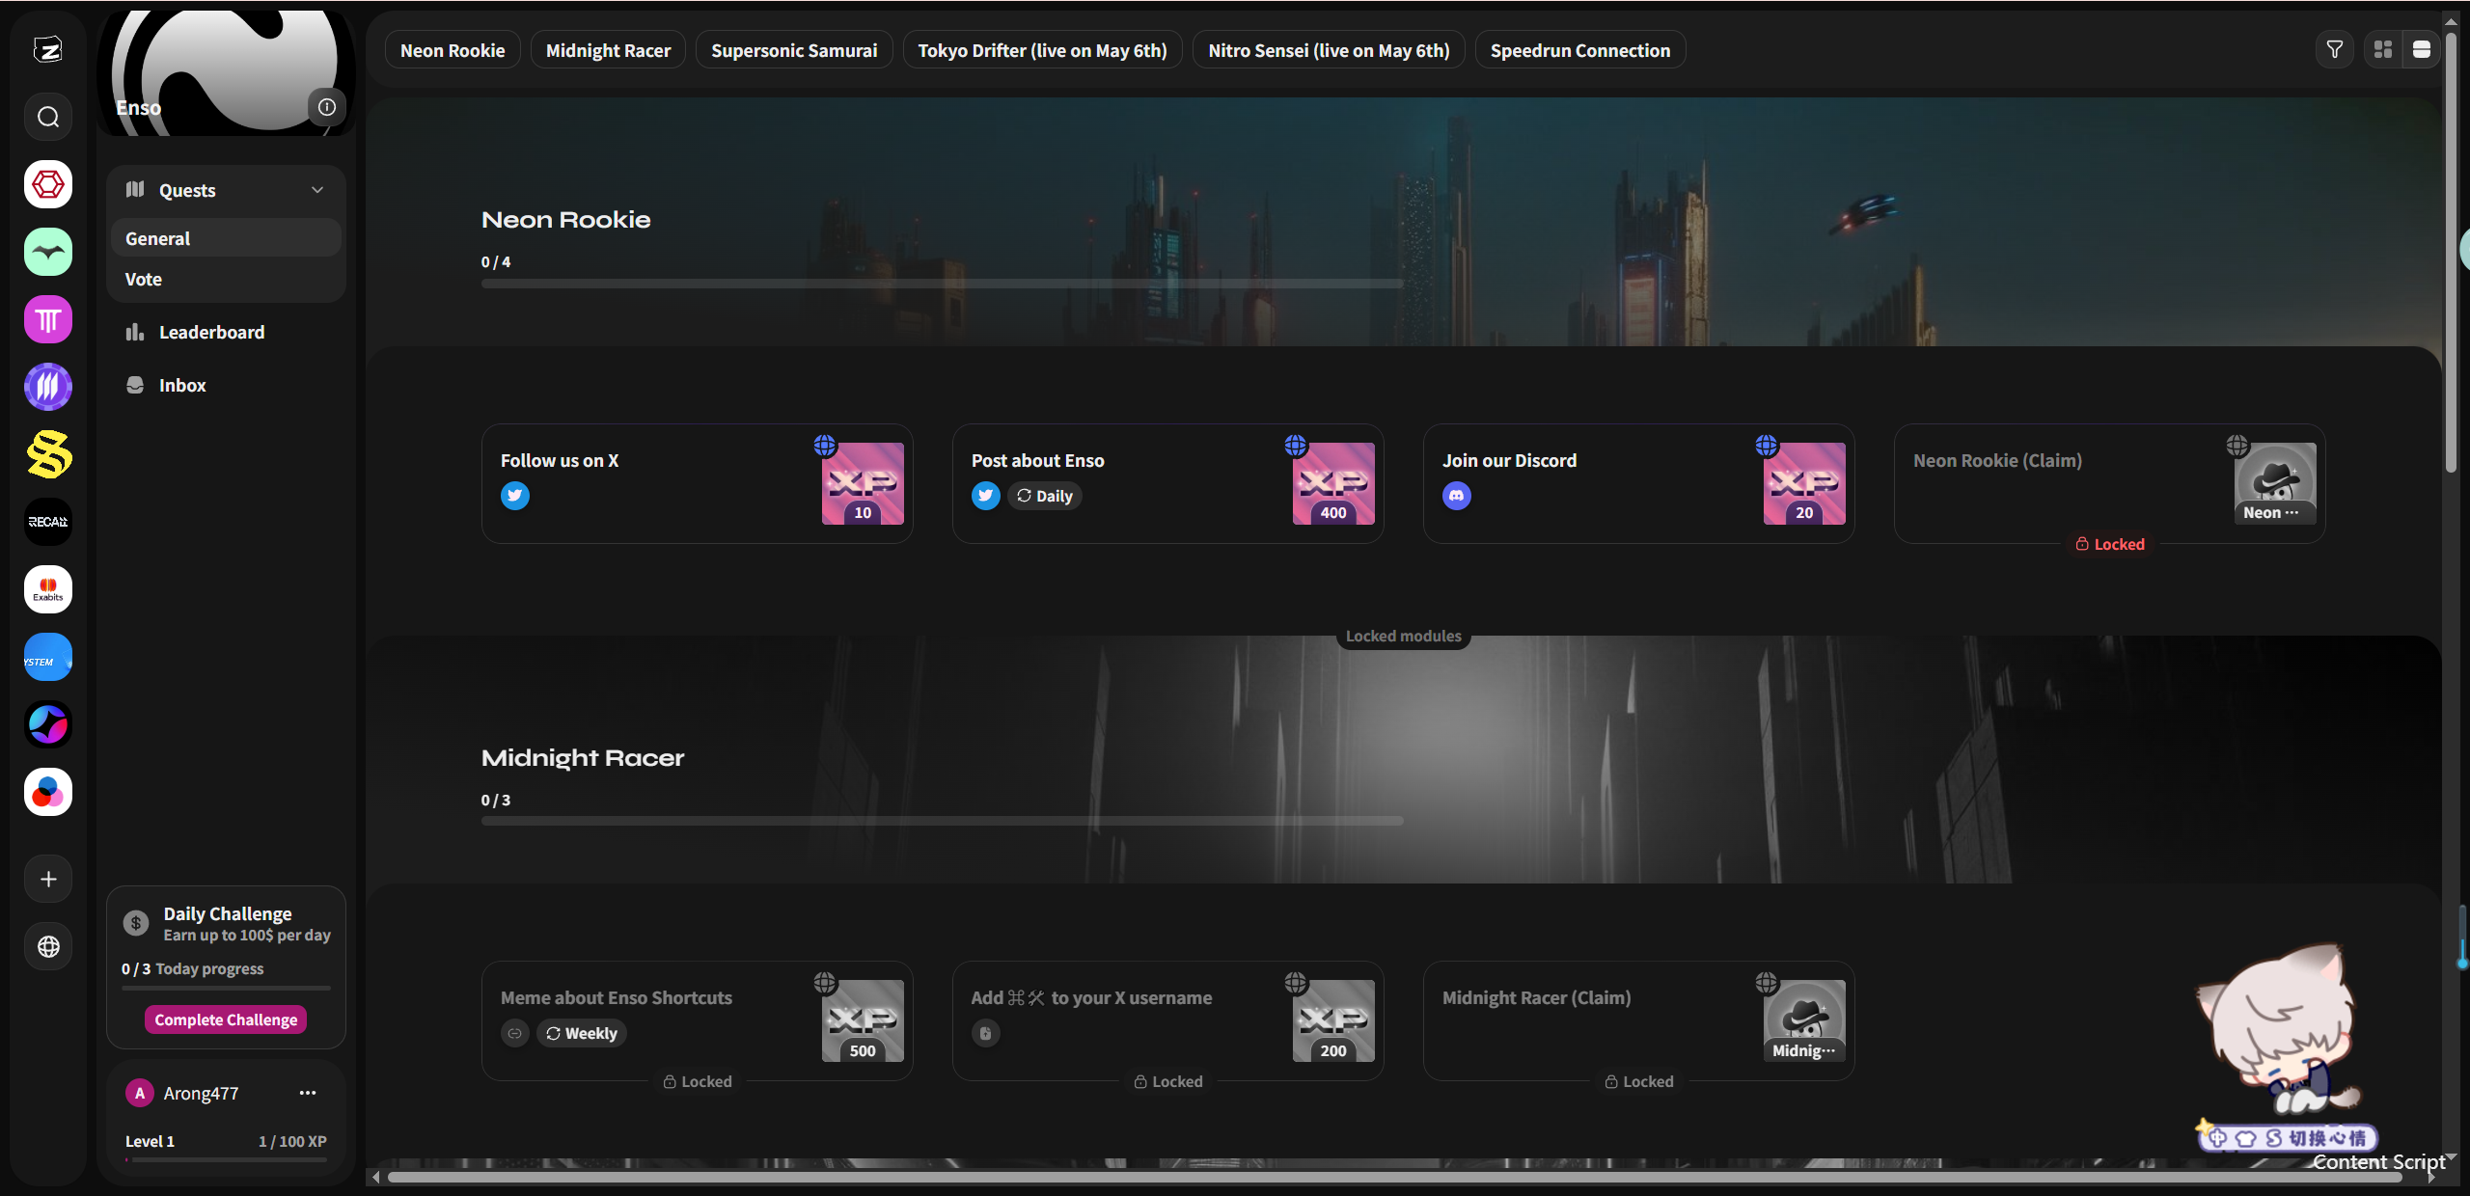Viewport: 2470px width, 1196px height.
Task: Click the Locked modules label
Action: [x=1403, y=636]
